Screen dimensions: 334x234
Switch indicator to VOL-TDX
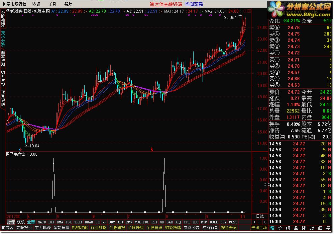coord(142,222)
